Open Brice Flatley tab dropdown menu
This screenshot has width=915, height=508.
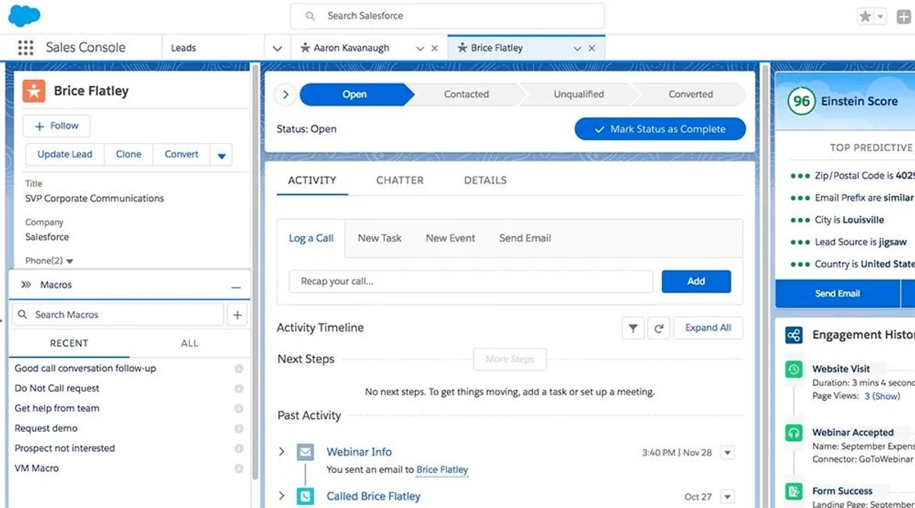577,48
